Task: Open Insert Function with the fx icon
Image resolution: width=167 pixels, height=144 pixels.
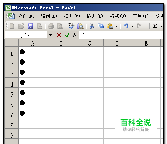Action: [x=75, y=35]
